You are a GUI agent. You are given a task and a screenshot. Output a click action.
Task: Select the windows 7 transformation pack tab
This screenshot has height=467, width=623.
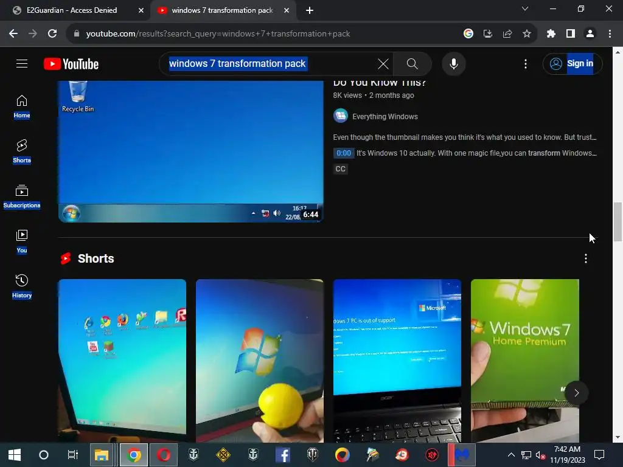coord(222,10)
